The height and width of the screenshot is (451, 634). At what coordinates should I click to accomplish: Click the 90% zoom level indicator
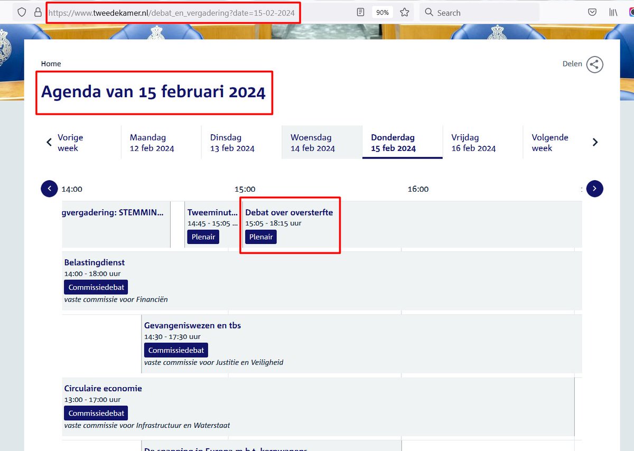click(382, 12)
